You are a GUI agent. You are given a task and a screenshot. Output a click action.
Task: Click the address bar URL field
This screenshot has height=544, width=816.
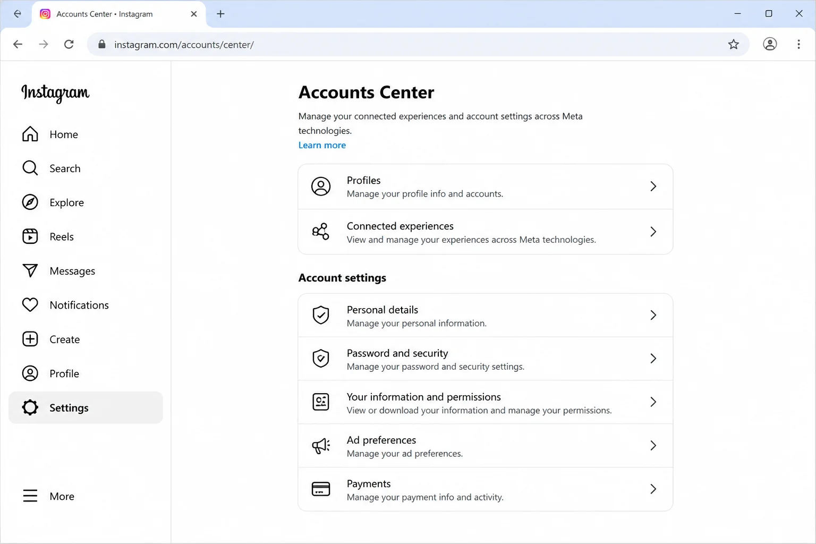[418, 45]
